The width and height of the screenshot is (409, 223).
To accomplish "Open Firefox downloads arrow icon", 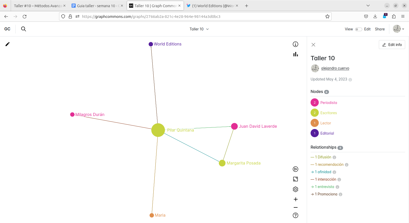I will tap(375, 17).
